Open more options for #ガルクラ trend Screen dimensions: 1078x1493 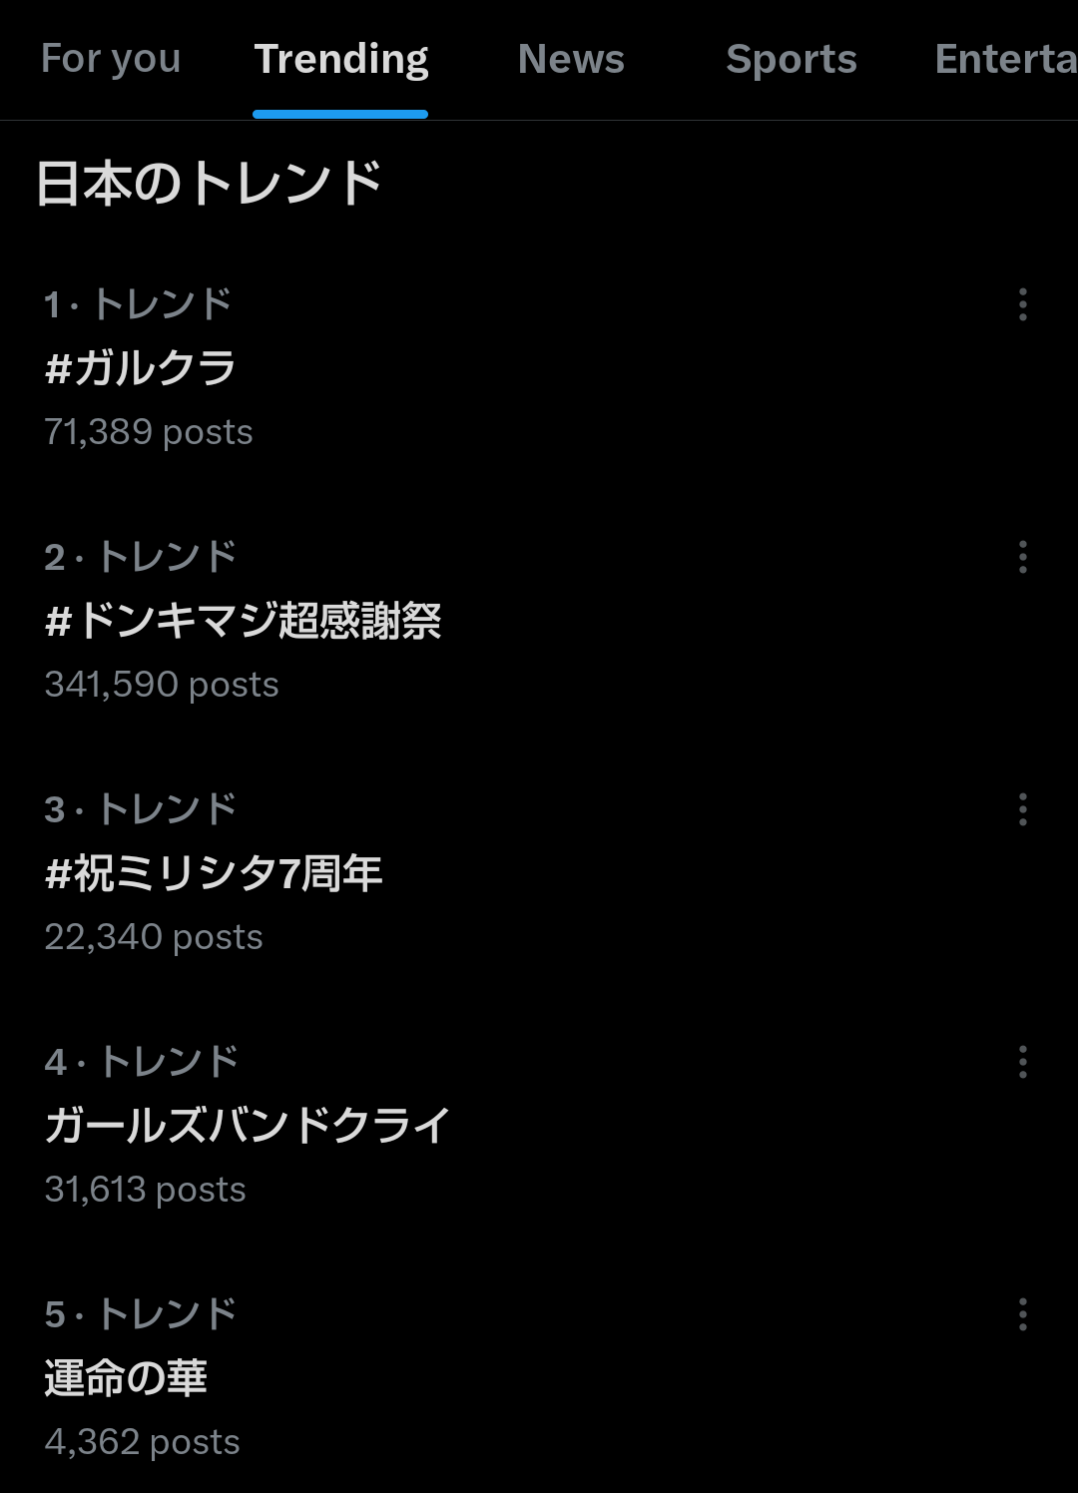pyautogui.click(x=1022, y=304)
